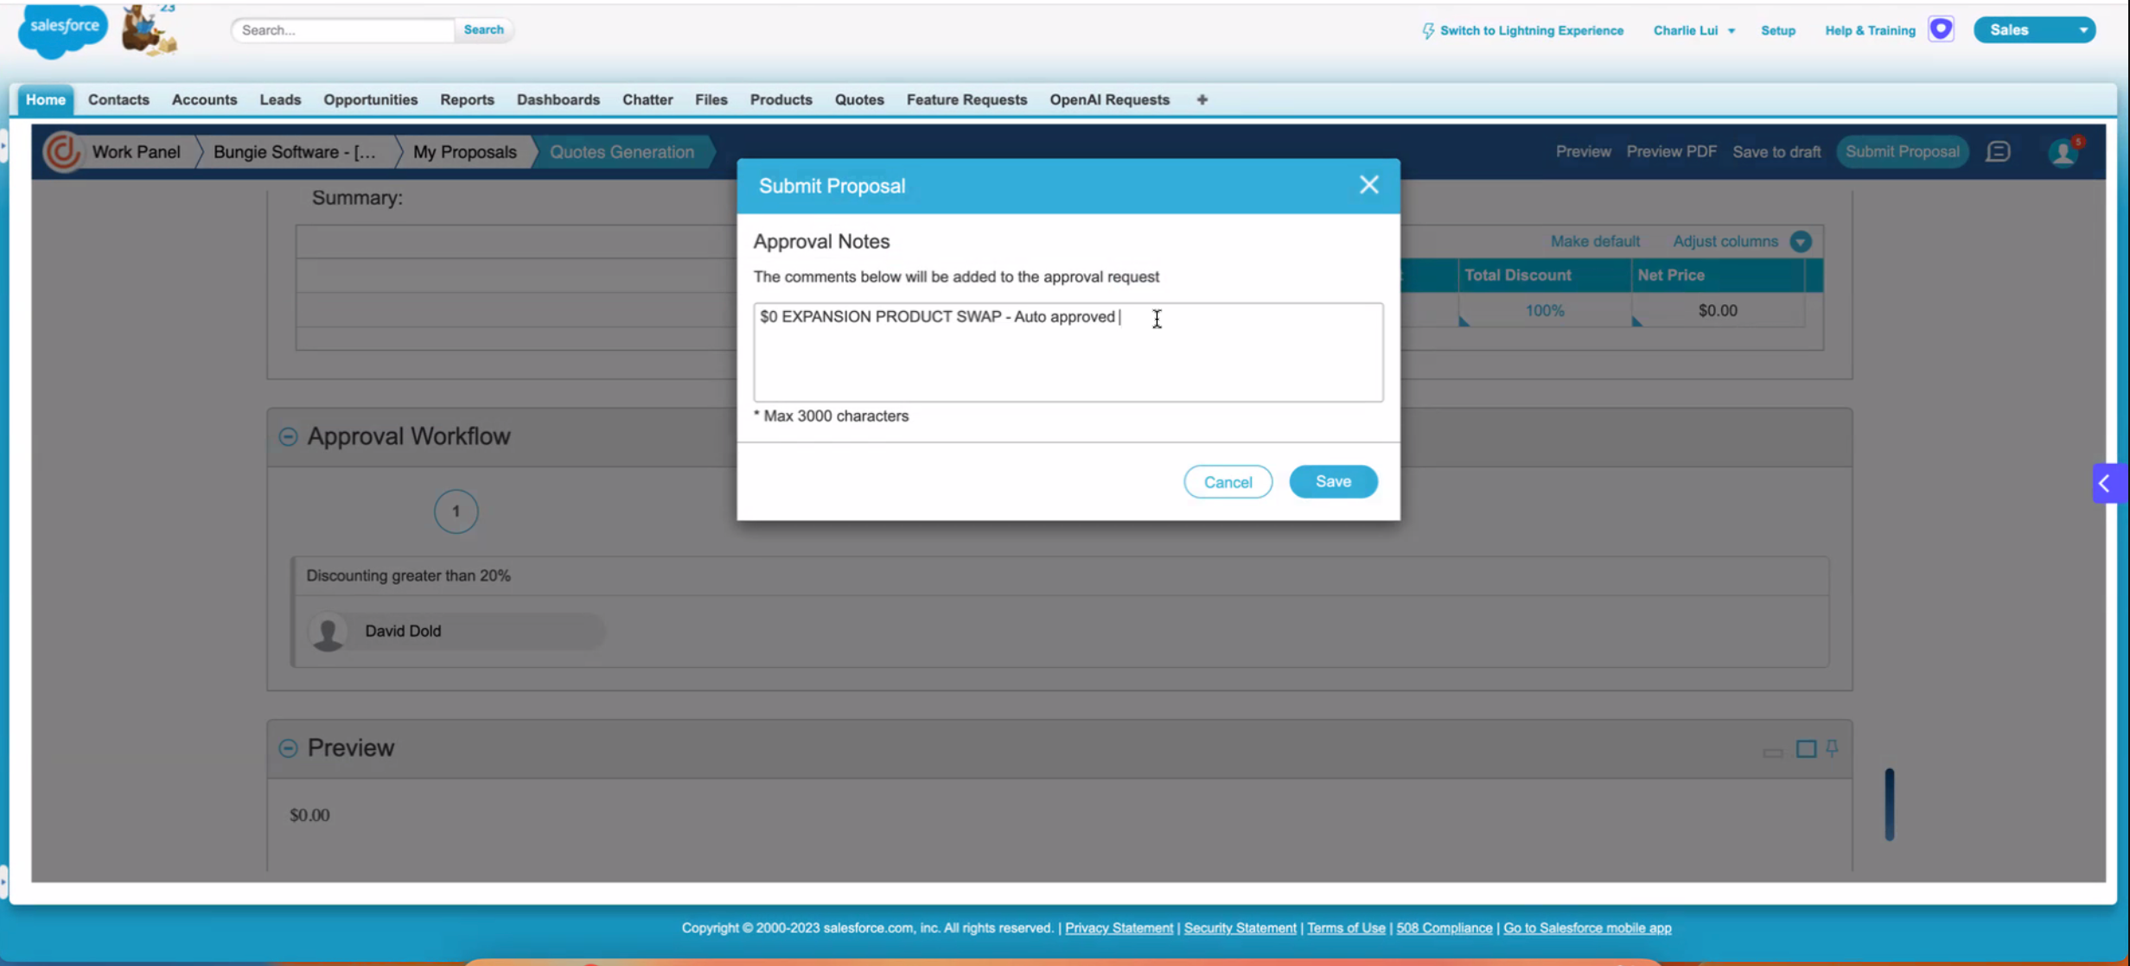Click the plus icon to add tab
This screenshot has width=2130, height=966.
click(x=1202, y=100)
